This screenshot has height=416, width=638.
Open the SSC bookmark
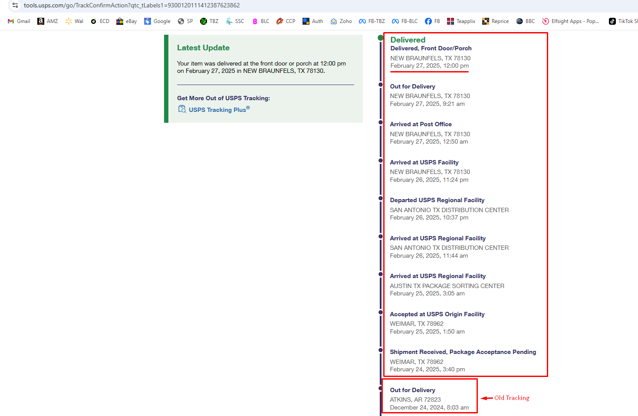[235, 21]
